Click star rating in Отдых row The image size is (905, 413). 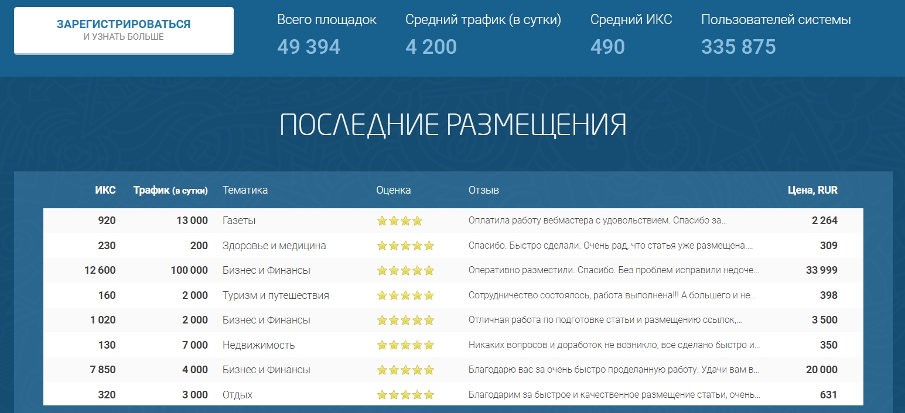(x=405, y=395)
